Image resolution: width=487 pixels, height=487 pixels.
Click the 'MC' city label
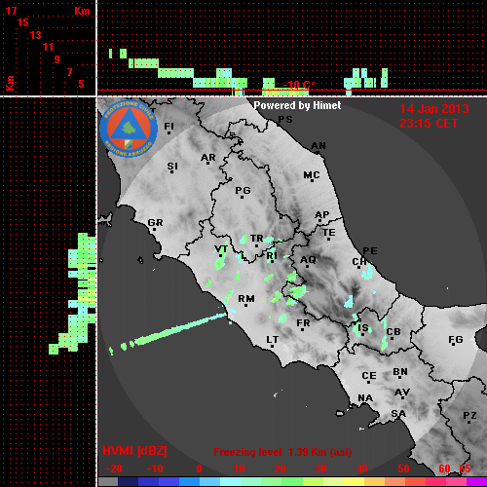pos(312,175)
